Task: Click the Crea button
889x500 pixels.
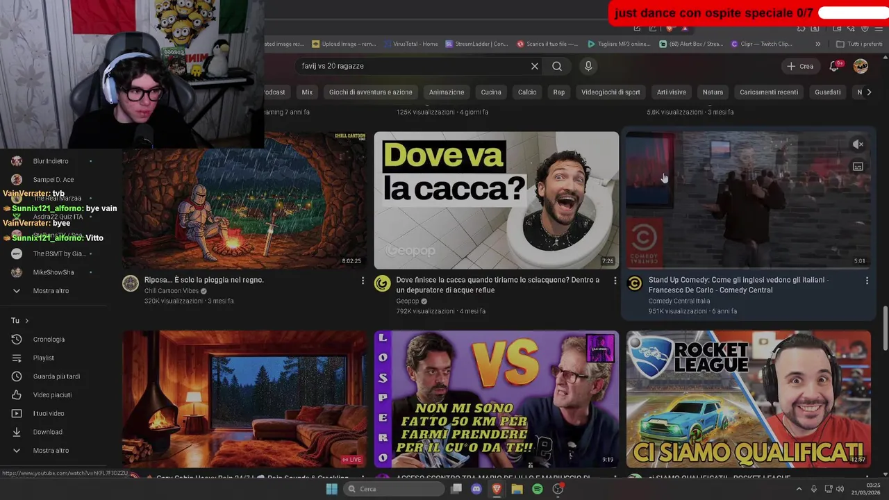Action: [x=800, y=66]
